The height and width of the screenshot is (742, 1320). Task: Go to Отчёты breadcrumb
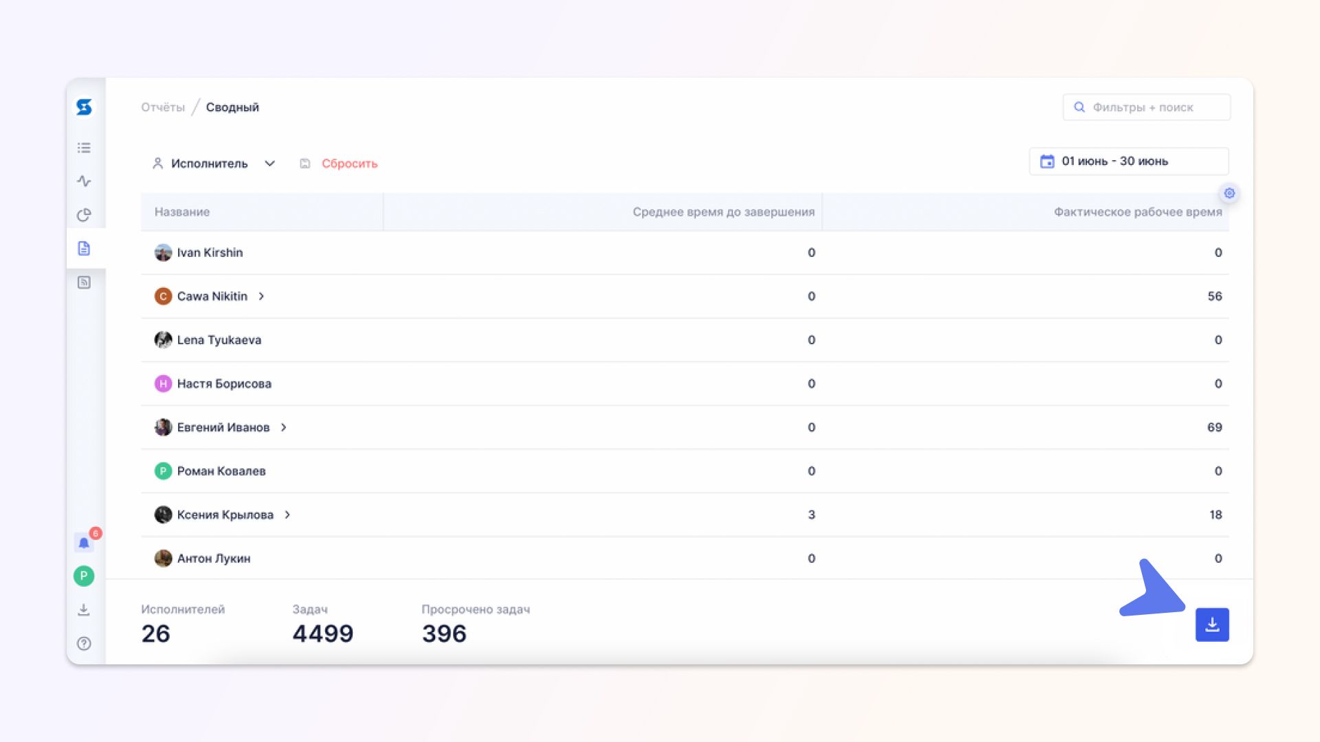[x=163, y=107]
